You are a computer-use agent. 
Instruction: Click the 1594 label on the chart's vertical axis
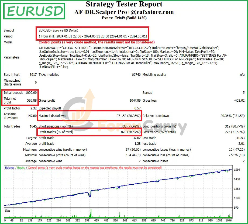coord(237,170)
